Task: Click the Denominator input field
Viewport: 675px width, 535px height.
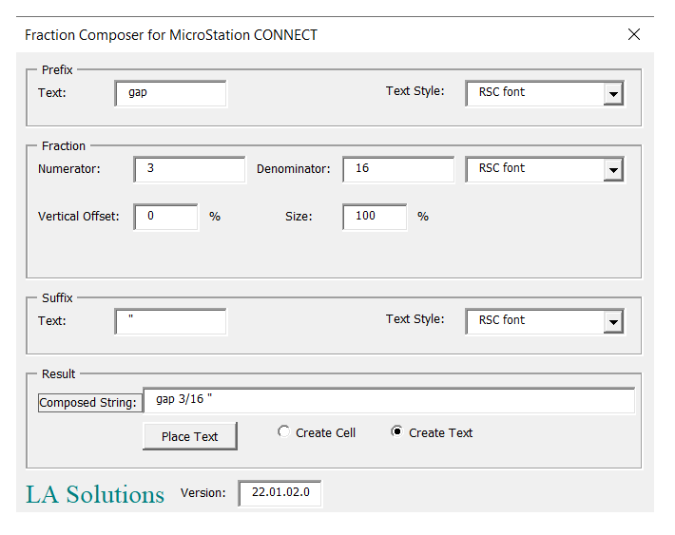Action: click(398, 169)
